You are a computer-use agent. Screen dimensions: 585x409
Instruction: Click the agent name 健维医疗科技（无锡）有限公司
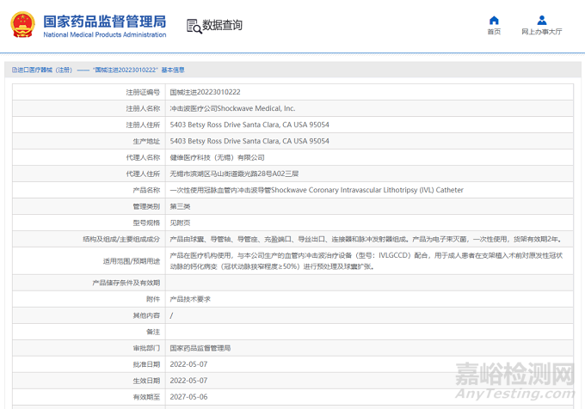[217, 157]
